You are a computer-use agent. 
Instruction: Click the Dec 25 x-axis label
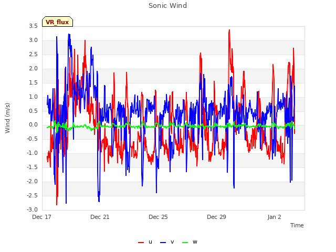point(158,217)
